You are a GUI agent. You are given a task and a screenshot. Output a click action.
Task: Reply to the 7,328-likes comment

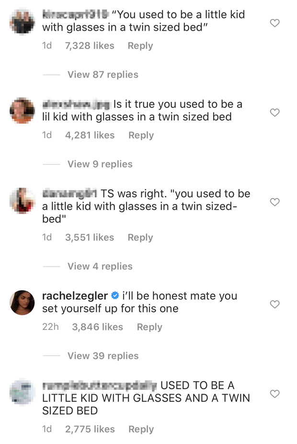coord(140,46)
